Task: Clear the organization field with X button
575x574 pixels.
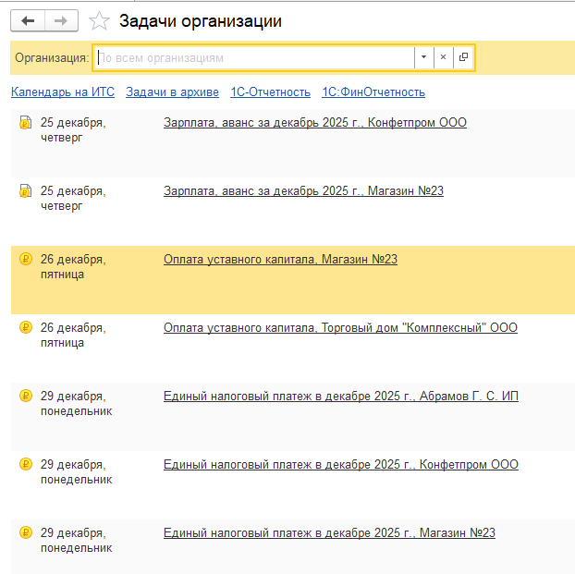Action: coord(443,57)
